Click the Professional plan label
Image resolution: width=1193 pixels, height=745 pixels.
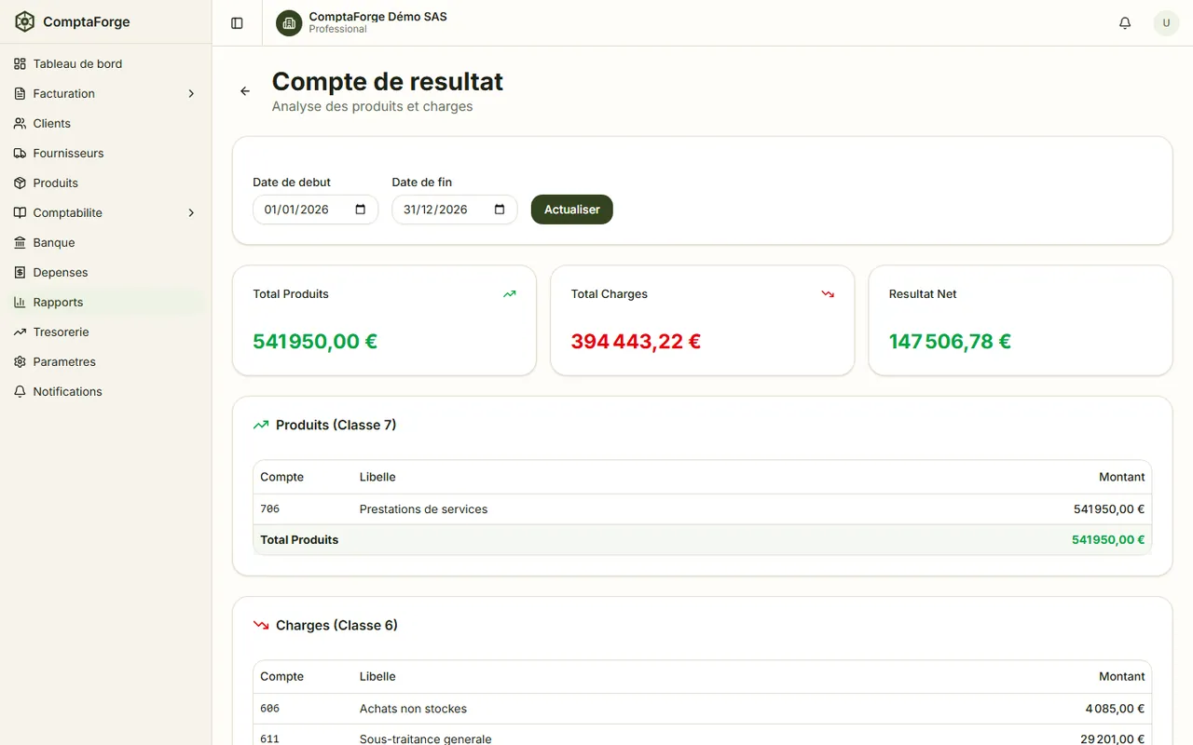337,29
